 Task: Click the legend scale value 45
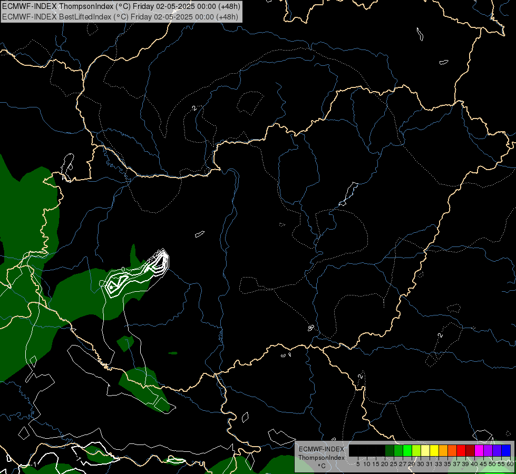(x=483, y=464)
